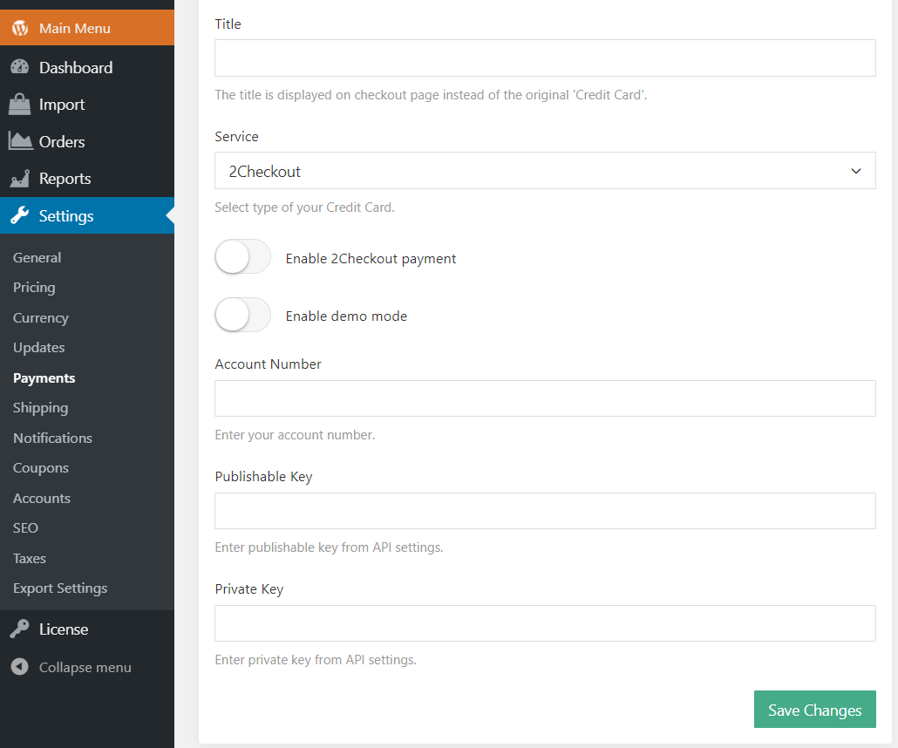
Task: Open Shipping settings submenu
Action: coord(40,408)
